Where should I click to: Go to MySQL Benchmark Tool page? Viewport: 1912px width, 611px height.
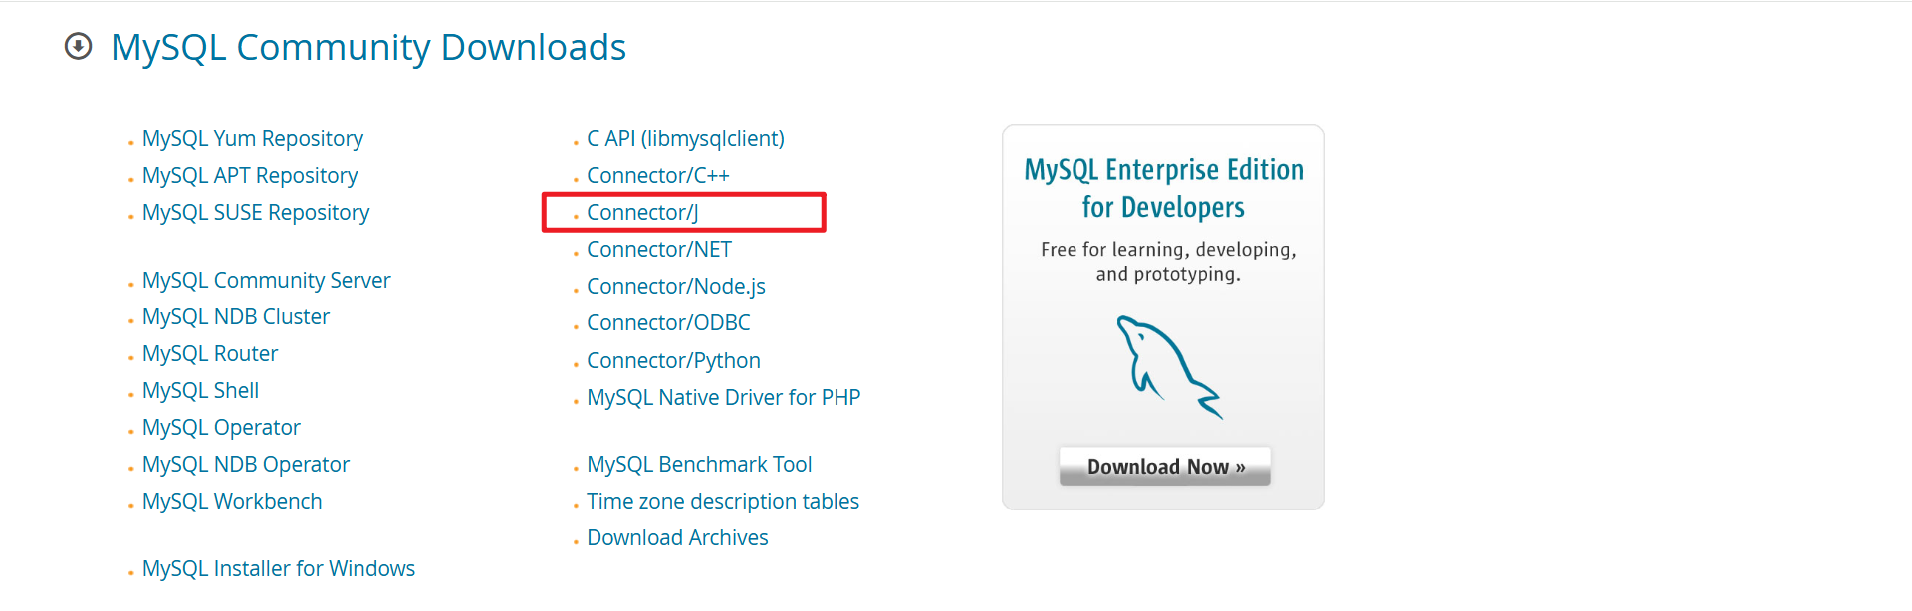699,465
